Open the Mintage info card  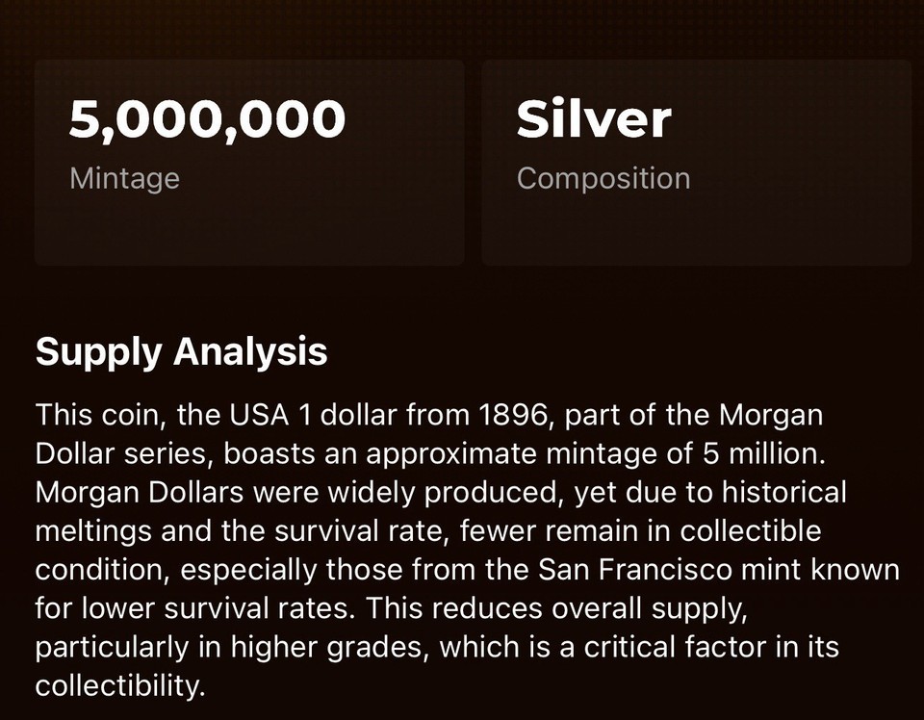(249, 163)
